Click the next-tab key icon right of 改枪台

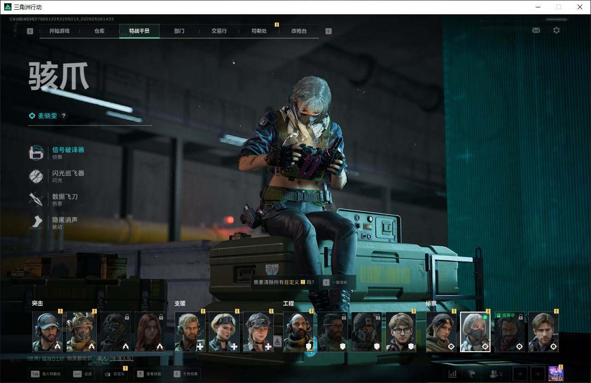click(x=328, y=31)
